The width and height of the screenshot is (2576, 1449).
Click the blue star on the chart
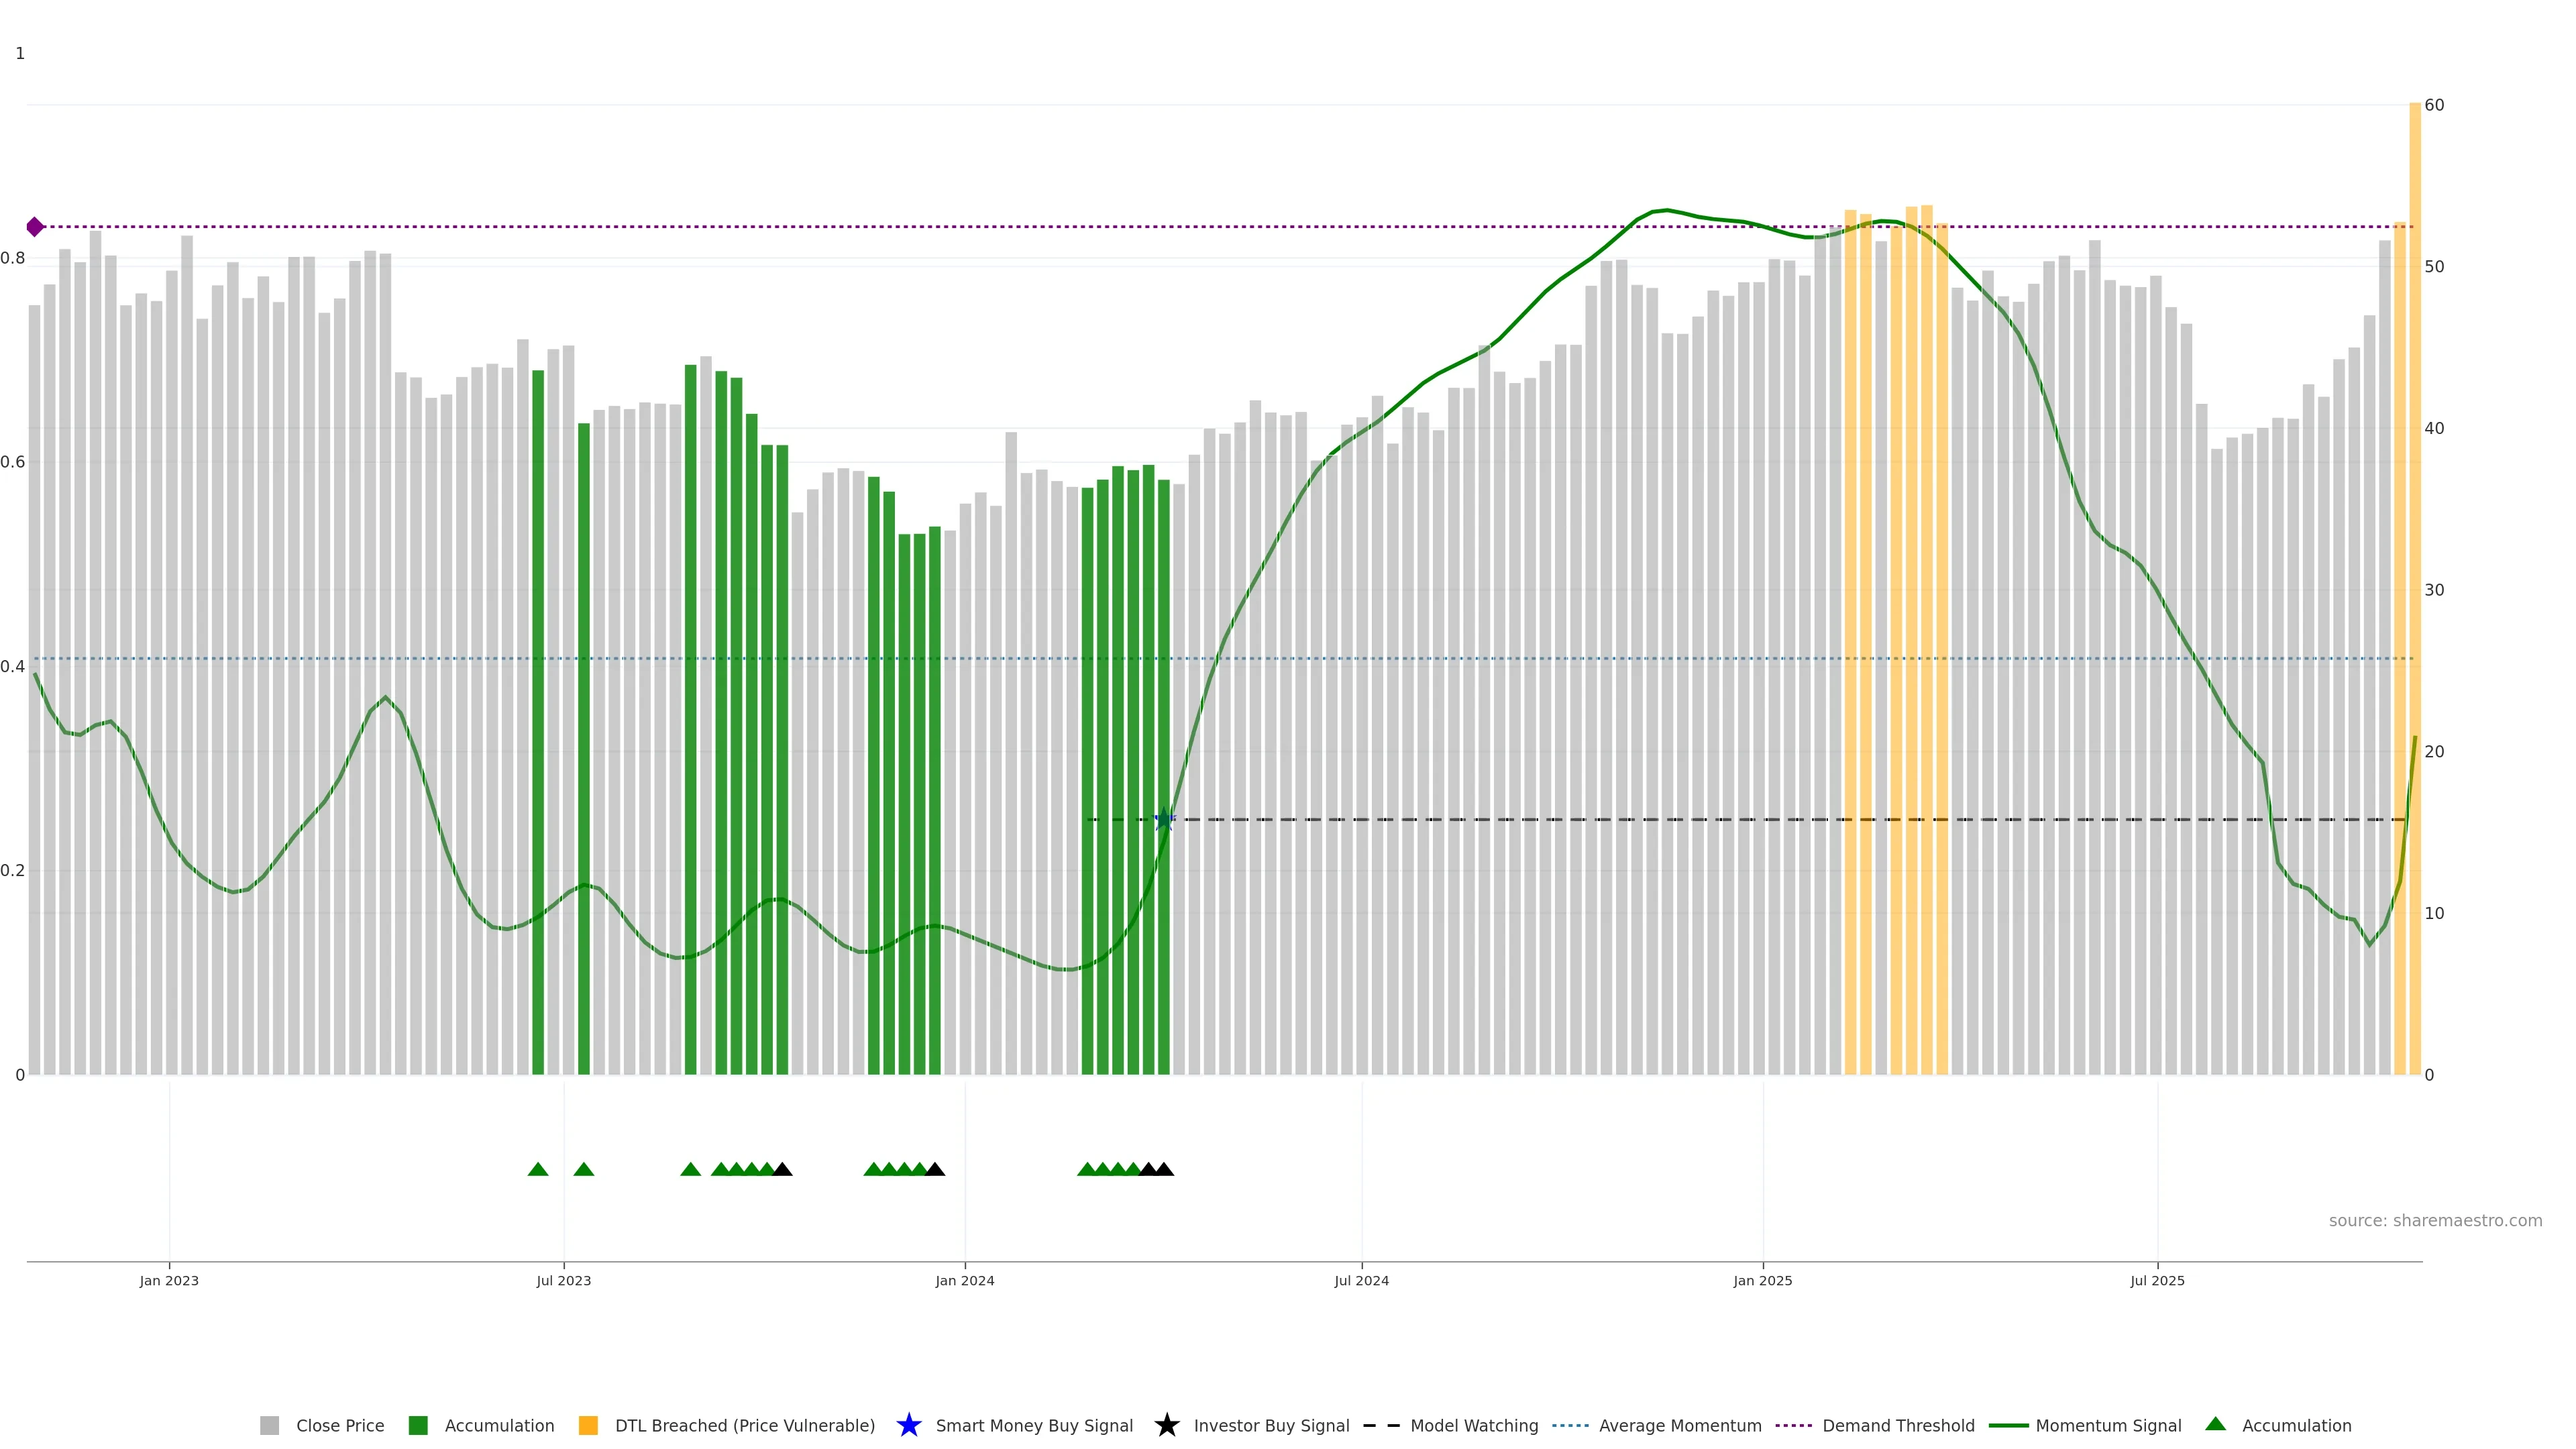[x=1164, y=820]
